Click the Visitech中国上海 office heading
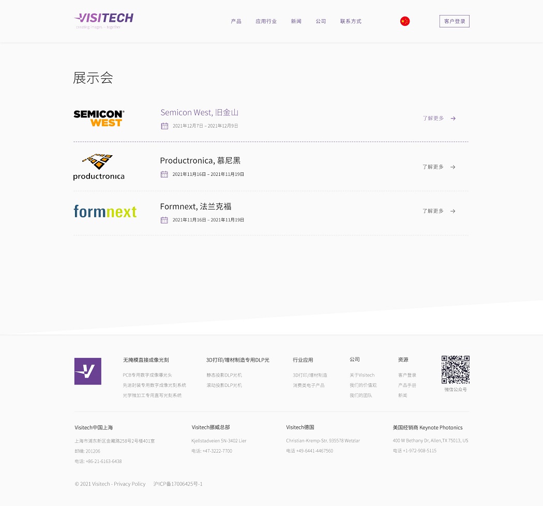Viewport: 543px width, 506px height. (x=94, y=428)
